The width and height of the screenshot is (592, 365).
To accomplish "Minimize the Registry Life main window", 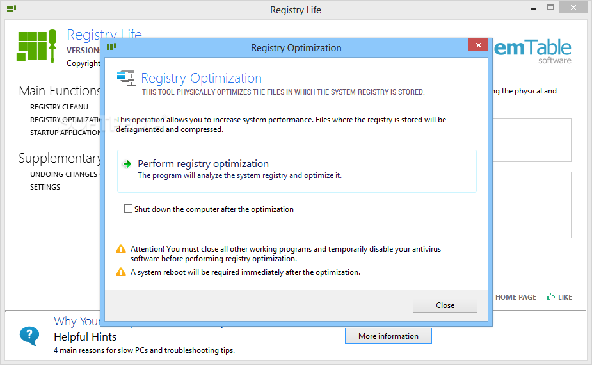I will click(x=533, y=8).
